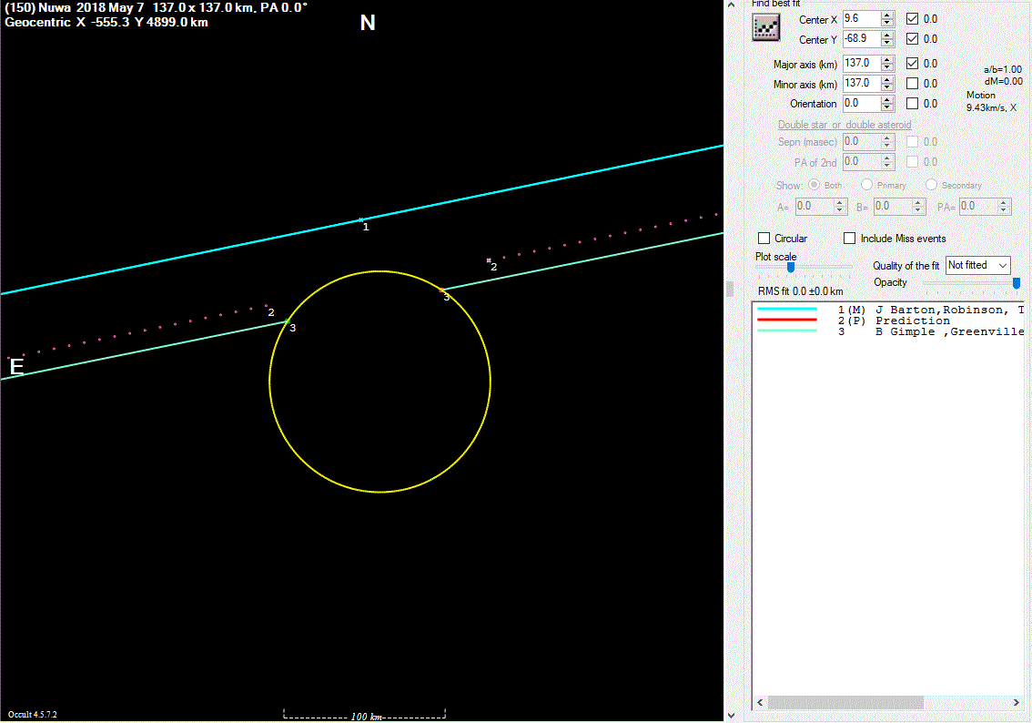
Task: Click panel vertical scrollbar down arrow
Action: tap(731, 716)
